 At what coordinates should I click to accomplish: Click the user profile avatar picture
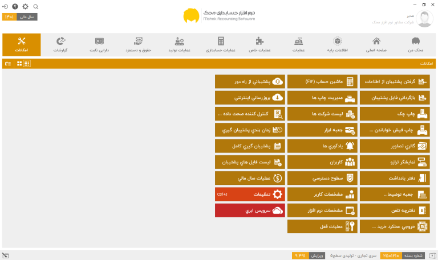424,18
